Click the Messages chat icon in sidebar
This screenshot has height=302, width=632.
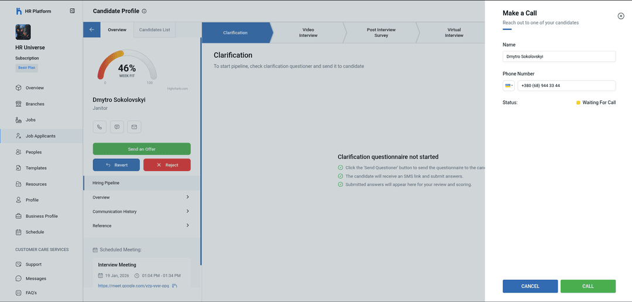pos(19,278)
